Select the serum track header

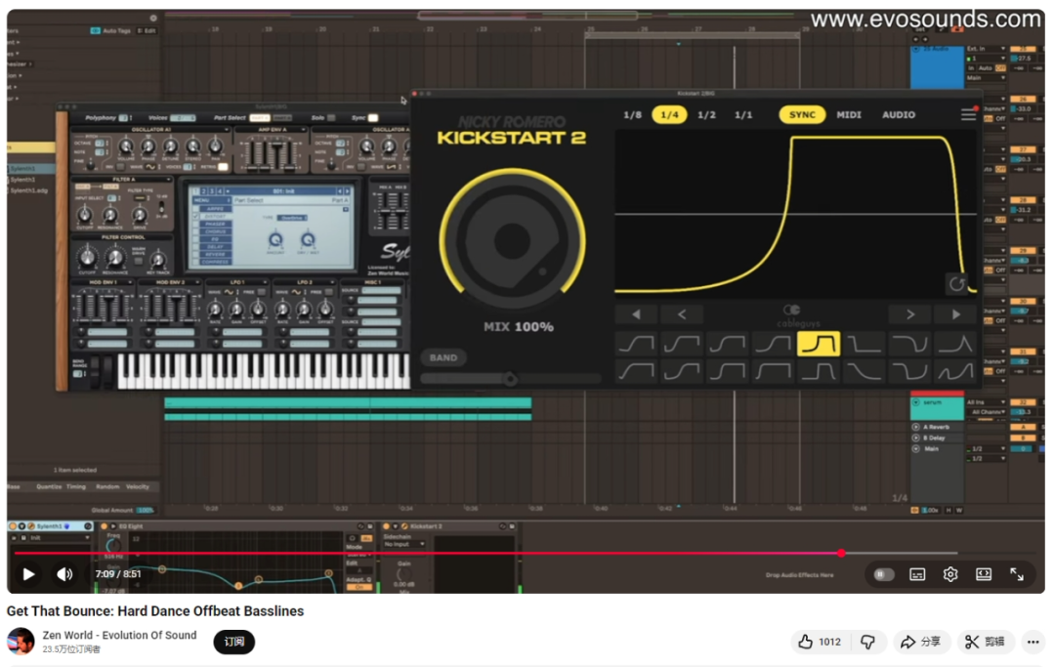pyautogui.click(x=937, y=407)
